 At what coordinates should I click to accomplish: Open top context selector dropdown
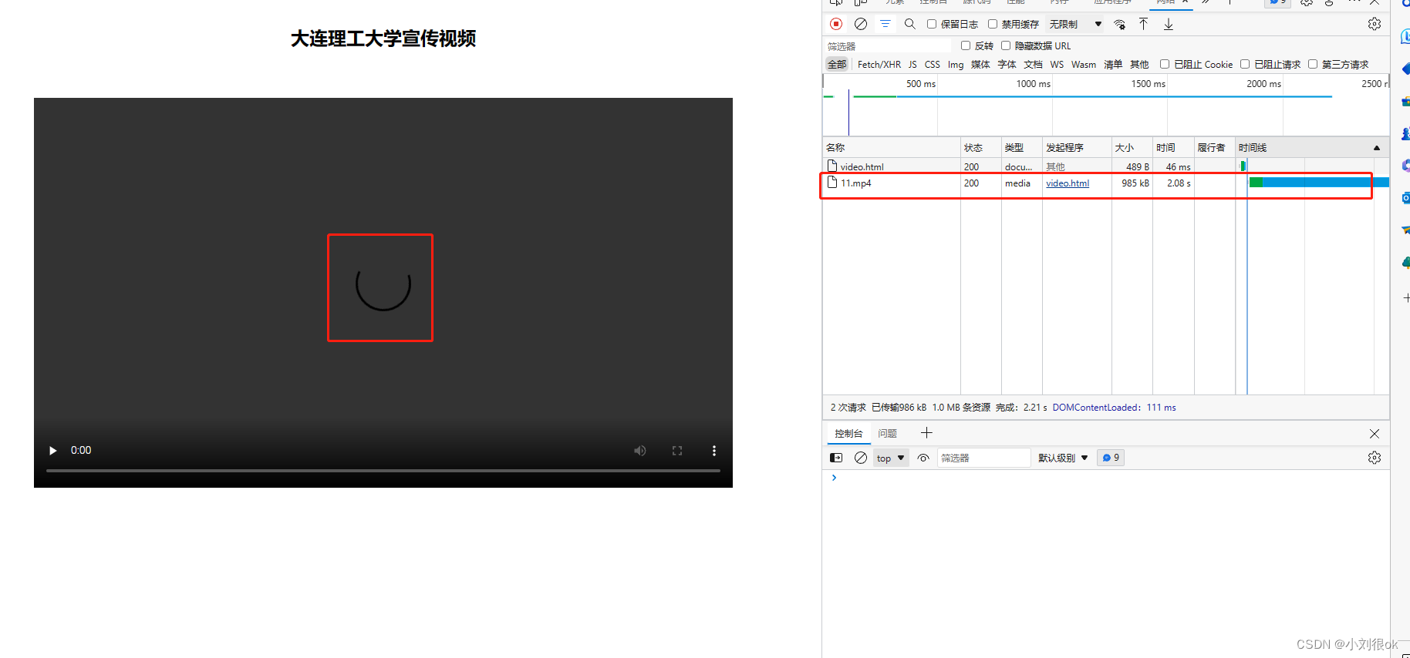coord(891,458)
